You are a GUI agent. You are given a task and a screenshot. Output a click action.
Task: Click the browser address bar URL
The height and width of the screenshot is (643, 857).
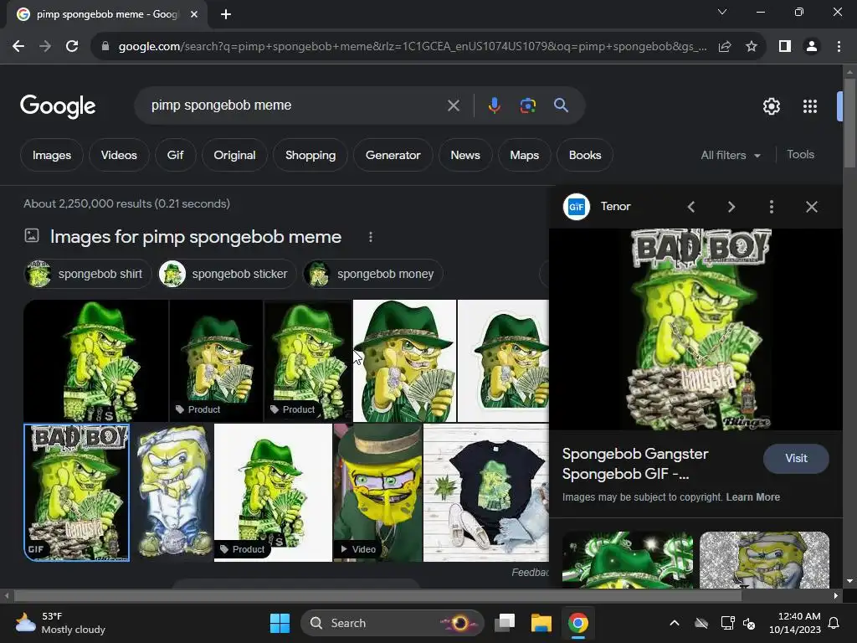click(x=413, y=47)
